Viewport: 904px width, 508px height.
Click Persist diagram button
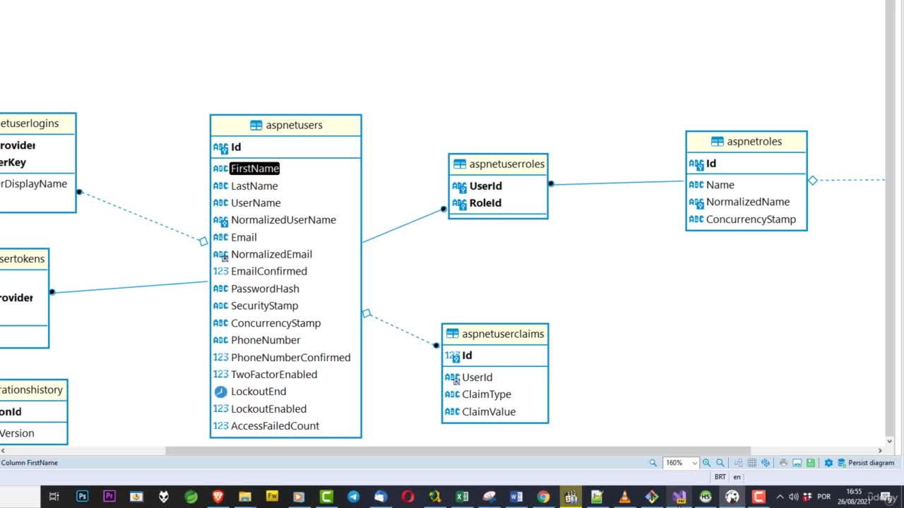pyautogui.click(x=866, y=463)
